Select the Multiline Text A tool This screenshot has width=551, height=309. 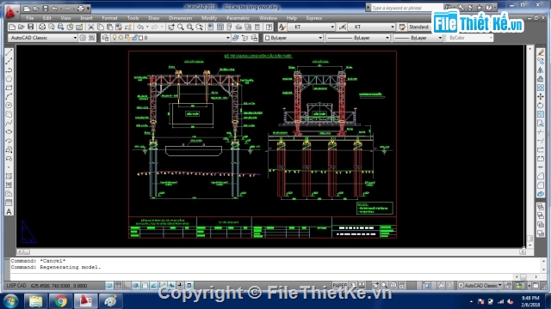click(9, 212)
